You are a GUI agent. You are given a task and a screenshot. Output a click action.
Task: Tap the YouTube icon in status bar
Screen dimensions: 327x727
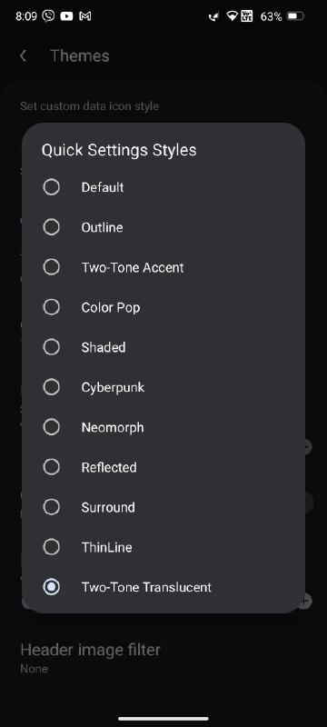(66, 16)
